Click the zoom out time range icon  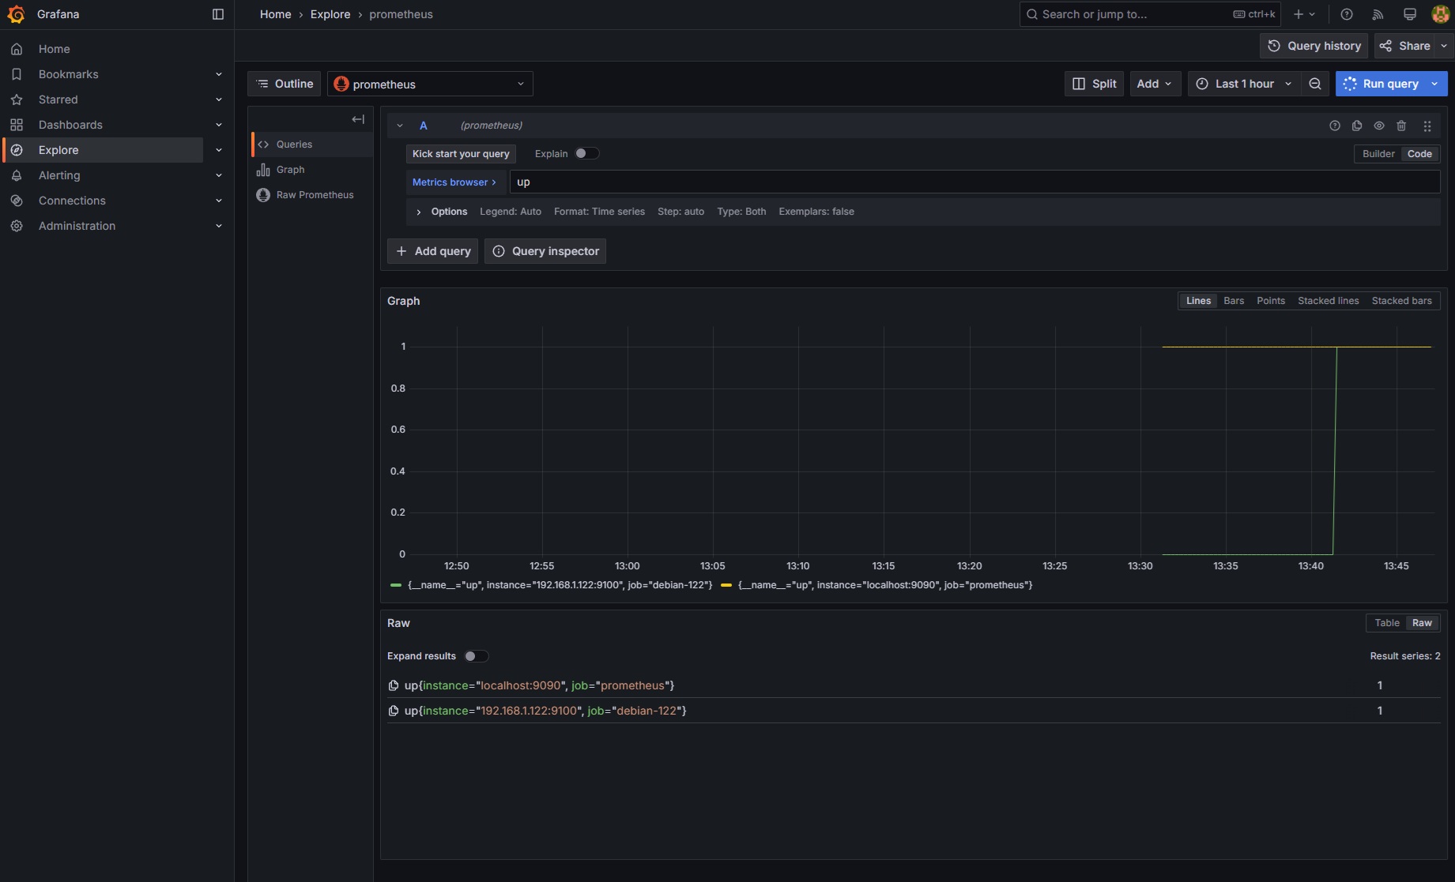[x=1315, y=84]
